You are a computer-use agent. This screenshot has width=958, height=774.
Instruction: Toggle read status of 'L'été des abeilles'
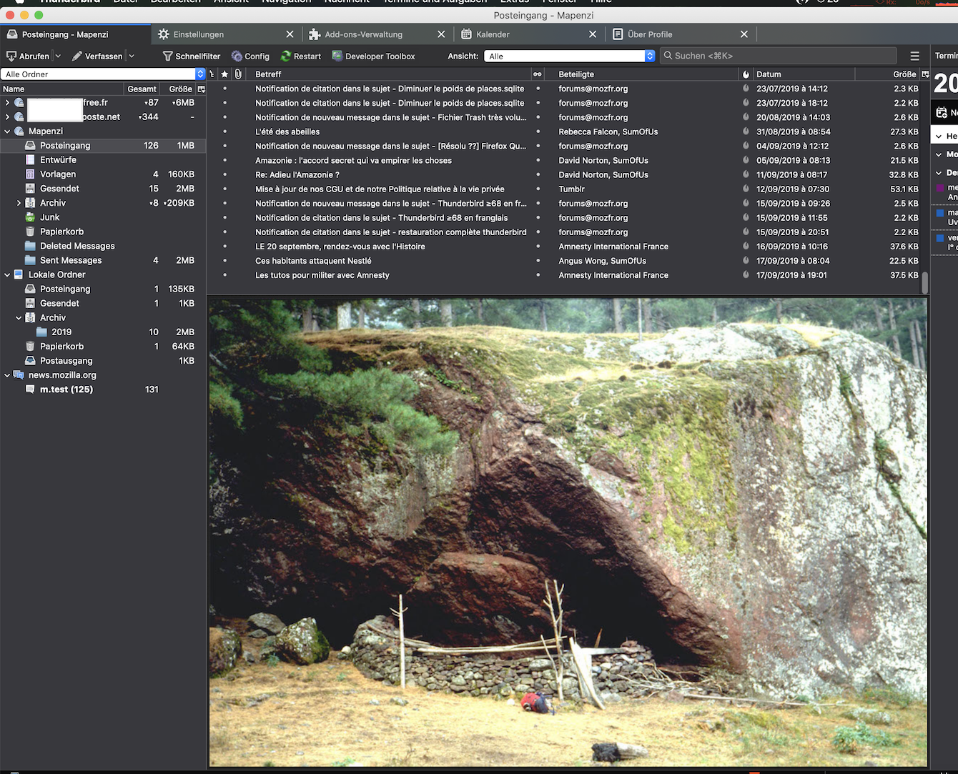coord(538,132)
